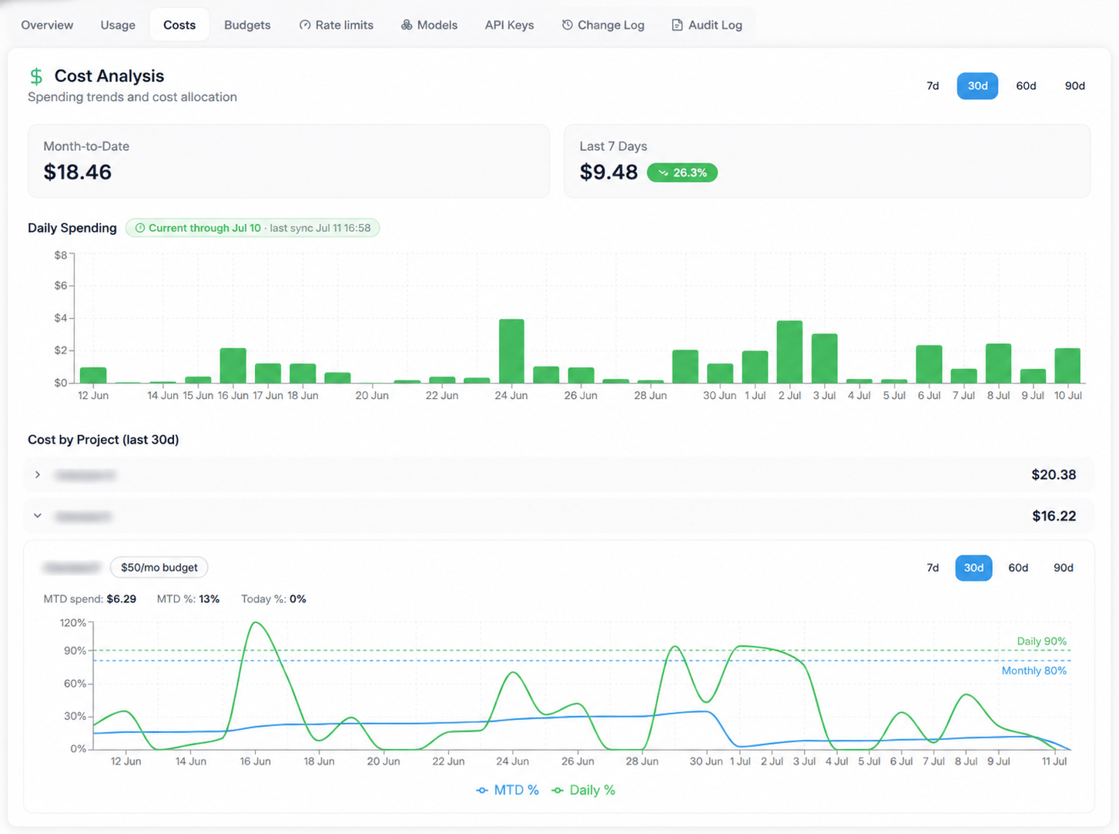
Task: Click Spending trends and cost allocation subtitle
Action: (x=132, y=97)
